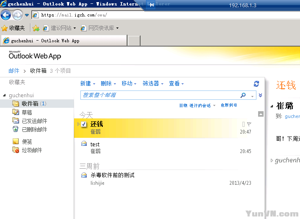Image resolution: width=300 pixels, height=219 pixels.
Task: Click the sent items folder icon
Action: tap(16, 120)
